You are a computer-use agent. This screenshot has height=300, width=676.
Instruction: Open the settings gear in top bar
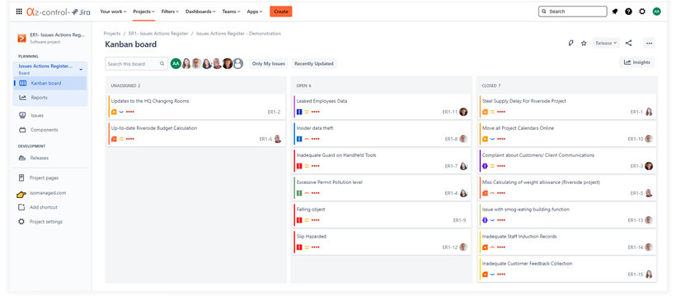pos(642,12)
